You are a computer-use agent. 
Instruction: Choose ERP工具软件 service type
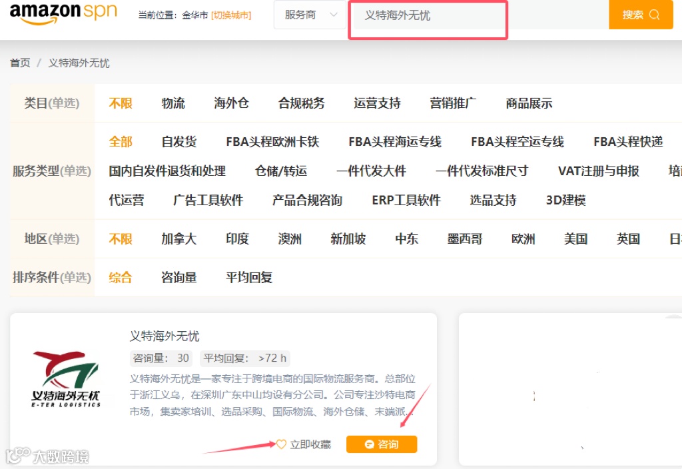coord(406,200)
